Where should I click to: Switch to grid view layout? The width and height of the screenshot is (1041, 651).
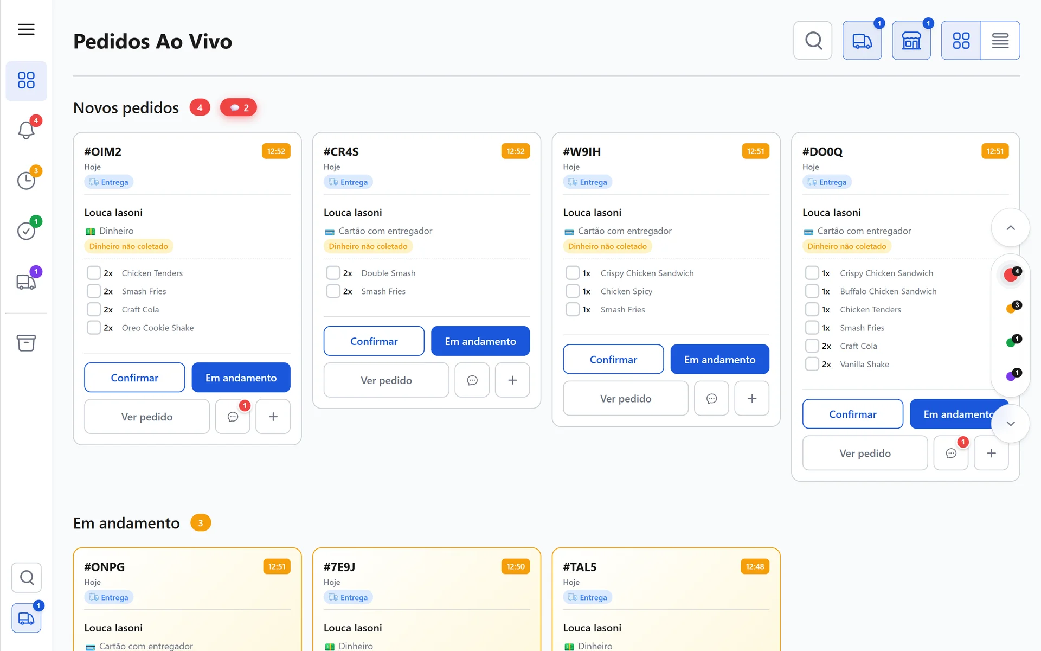click(961, 40)
